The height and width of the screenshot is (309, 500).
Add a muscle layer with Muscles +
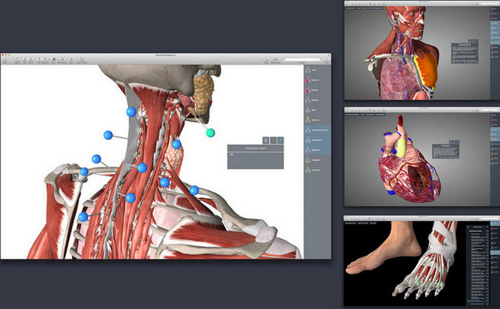317,80
